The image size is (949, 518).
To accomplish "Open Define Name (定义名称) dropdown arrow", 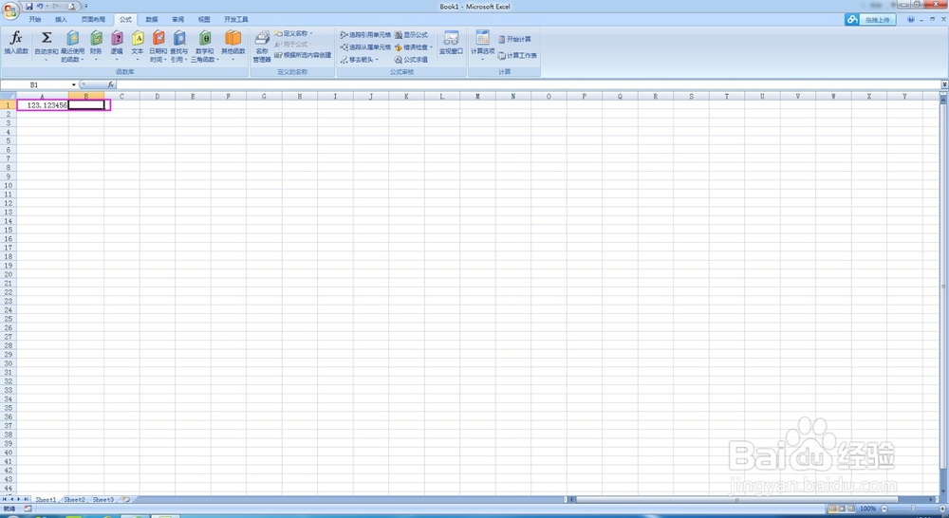I will coord(311,33).
